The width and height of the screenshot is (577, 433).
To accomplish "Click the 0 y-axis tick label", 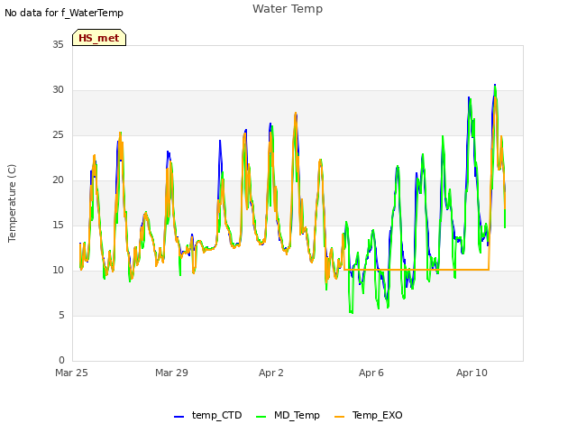I will [x=61, y=360].
